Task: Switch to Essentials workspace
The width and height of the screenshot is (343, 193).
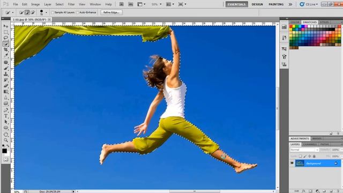Action: [237, 4]
